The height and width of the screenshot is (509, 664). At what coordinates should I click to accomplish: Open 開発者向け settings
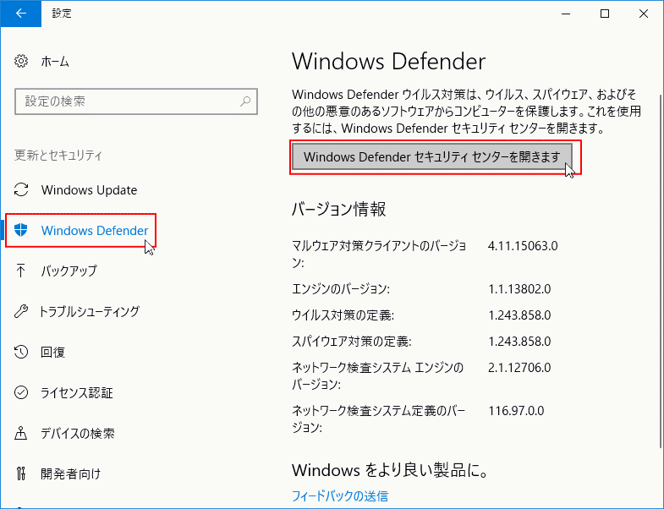[x=71, y=473]
